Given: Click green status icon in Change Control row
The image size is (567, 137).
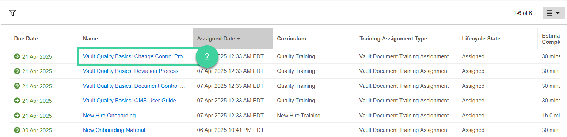Looking at the screenshot, I should 17,56.
